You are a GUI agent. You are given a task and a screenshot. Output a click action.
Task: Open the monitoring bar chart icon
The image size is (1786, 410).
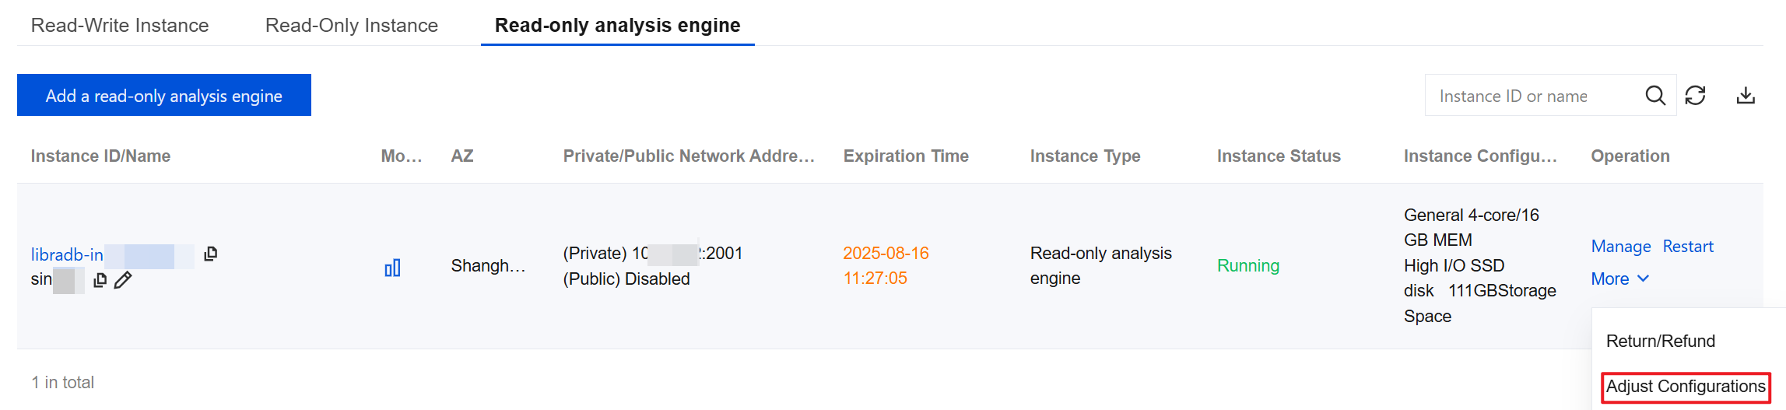pyautogui.click(x=392, y=268)
